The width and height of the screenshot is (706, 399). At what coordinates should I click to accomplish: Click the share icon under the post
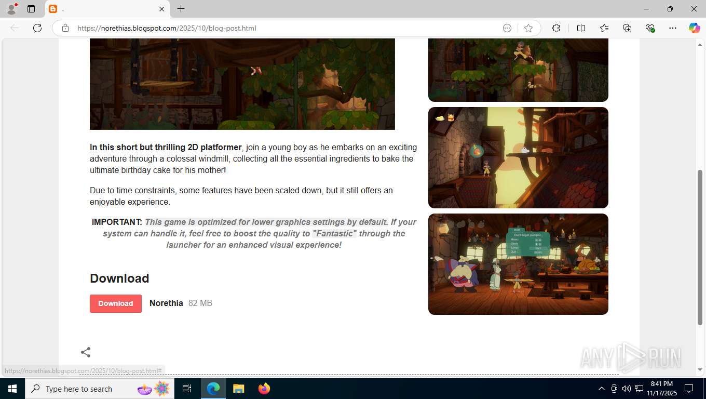86,352
